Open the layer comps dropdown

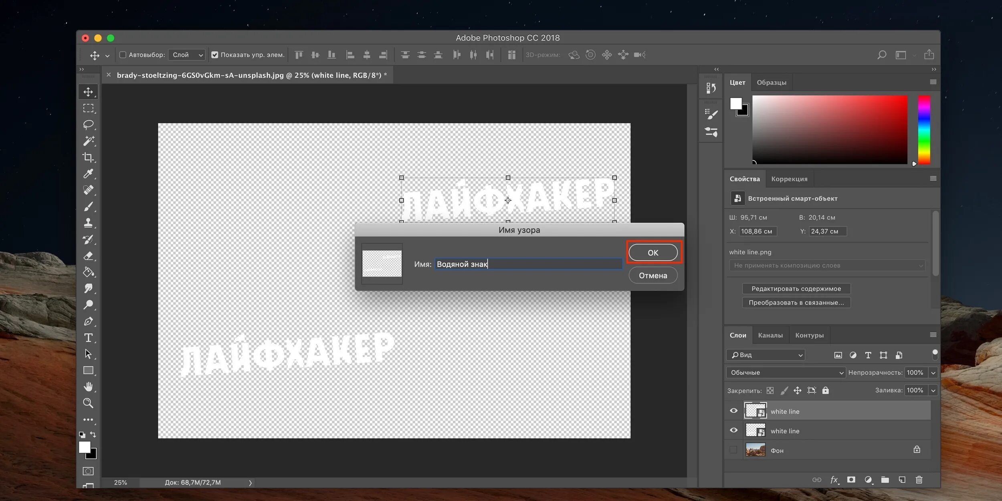(827, 265)
